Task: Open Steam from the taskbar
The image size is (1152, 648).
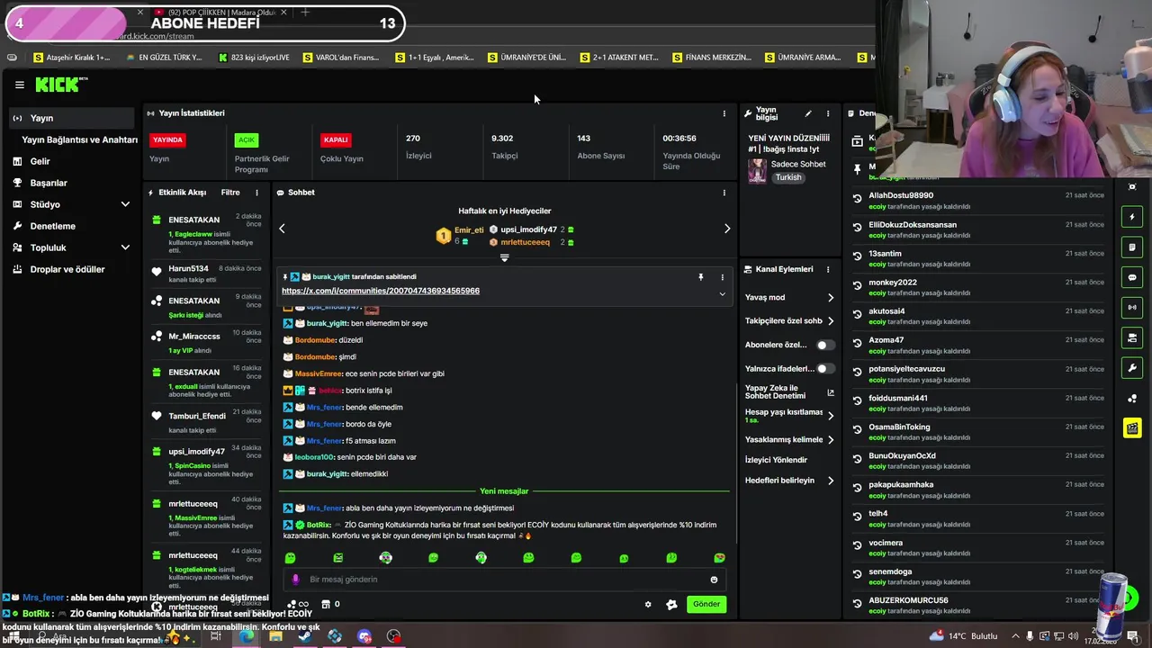Action: [304, 636]
